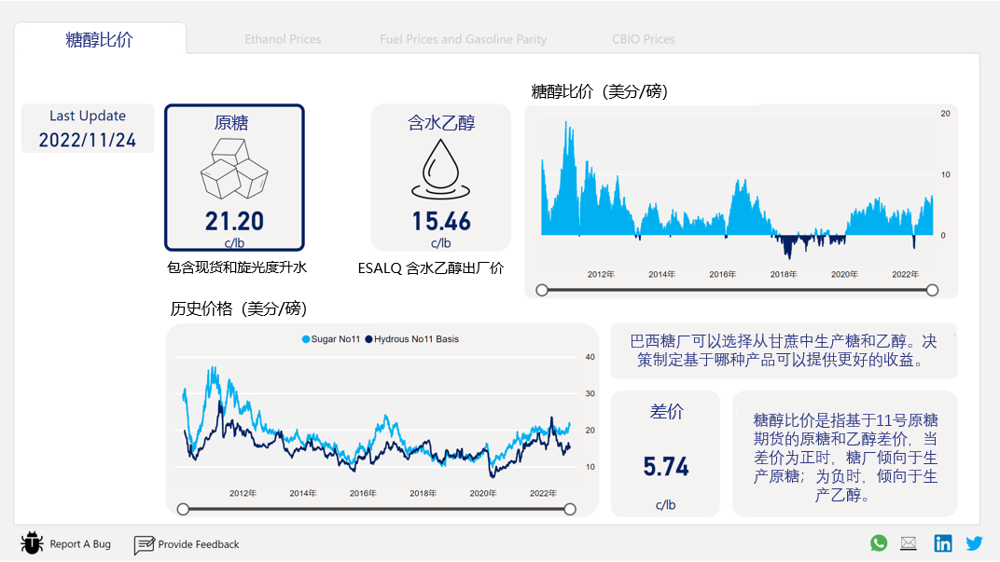This screenshot has width=1000, height=562.
Task: Click Report A Bug text link
Action: [x=80, y=544]
